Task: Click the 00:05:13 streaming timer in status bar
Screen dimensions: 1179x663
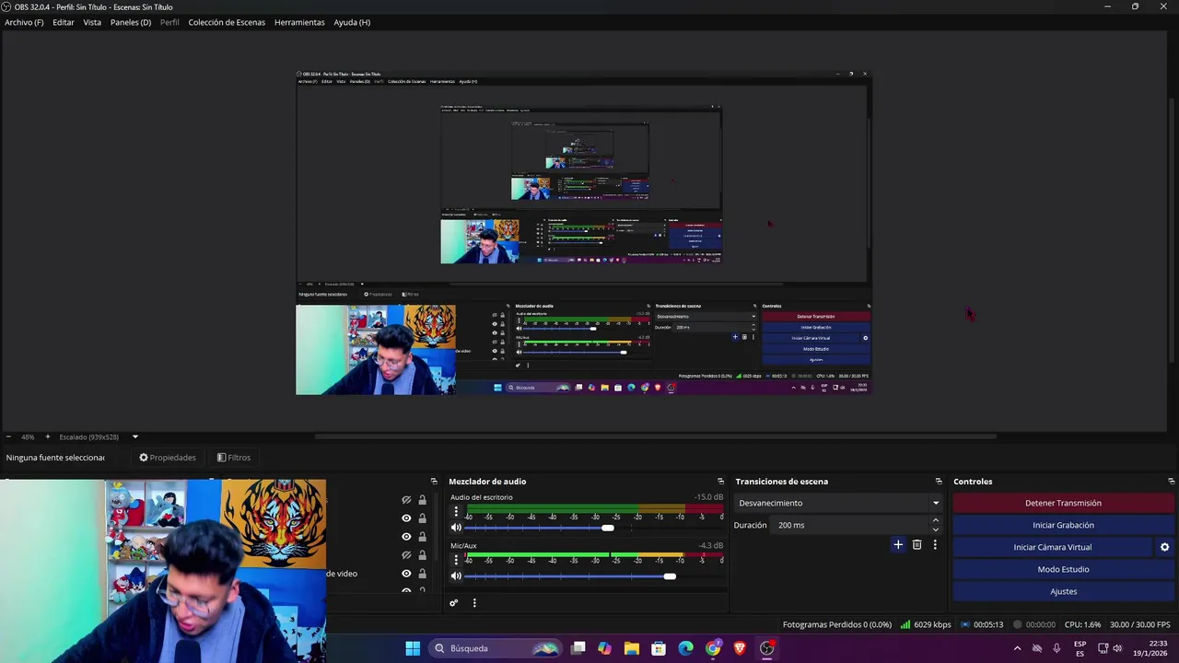Action: [x=982, y=624]
